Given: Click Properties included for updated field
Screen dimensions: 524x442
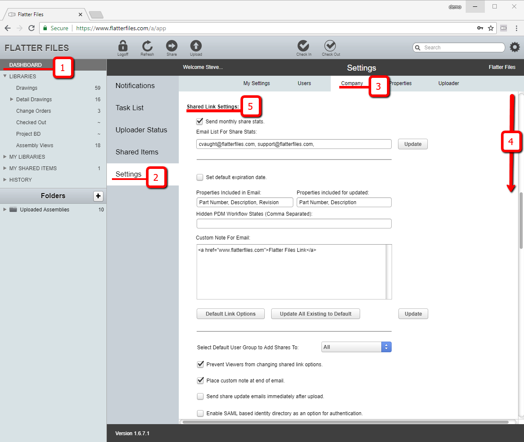Looking at the screenshot, I should (x=344, y=202).
